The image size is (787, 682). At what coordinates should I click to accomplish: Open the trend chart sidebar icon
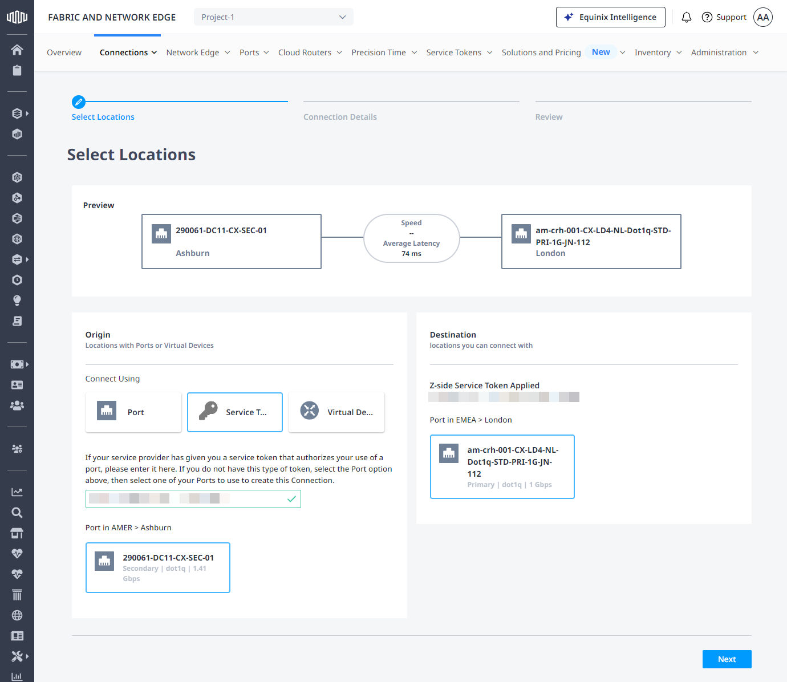pyautogui.click(x=17, y=492)
